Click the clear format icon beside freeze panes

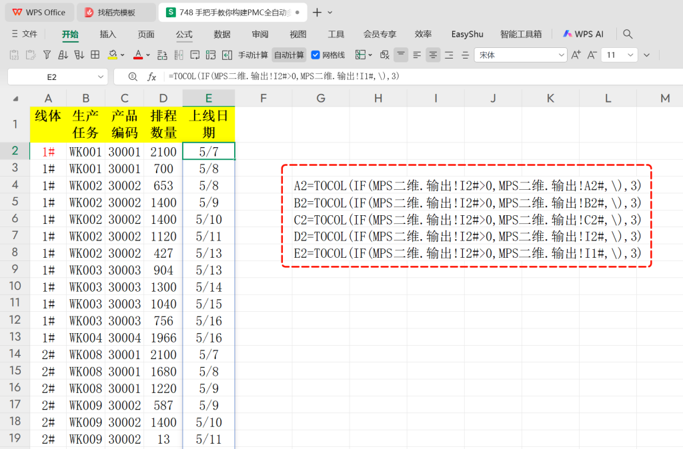tap(384, 55)
